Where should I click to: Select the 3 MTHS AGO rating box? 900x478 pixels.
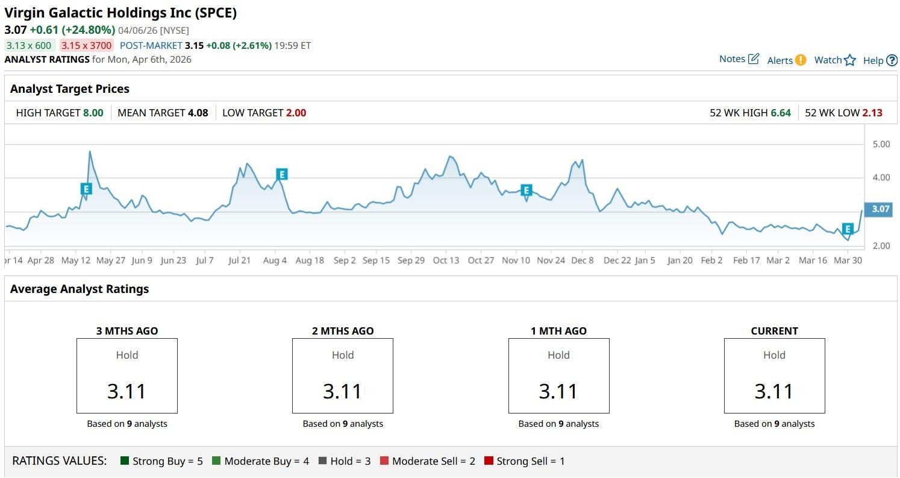(127, 376)
